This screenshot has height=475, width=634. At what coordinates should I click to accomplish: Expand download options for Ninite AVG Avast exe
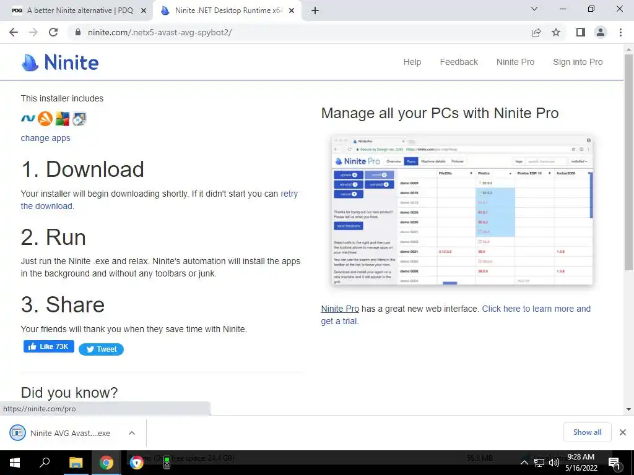click(x=132, y=433)
